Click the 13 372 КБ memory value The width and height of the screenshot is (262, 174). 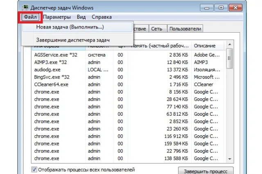coord(177,70)
